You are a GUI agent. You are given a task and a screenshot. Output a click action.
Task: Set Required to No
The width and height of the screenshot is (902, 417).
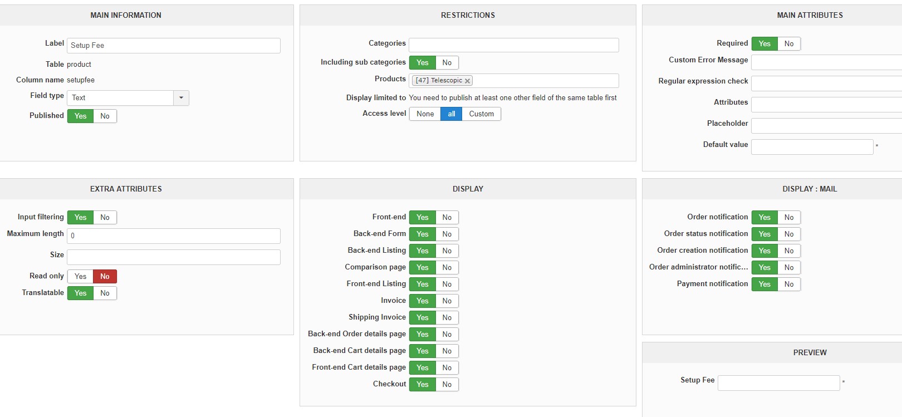pyautogui.click(x=788, y=43)
